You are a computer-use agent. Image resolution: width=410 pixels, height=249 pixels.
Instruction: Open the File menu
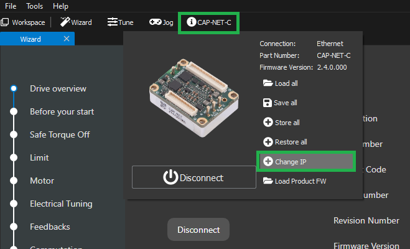click(11, 6)
